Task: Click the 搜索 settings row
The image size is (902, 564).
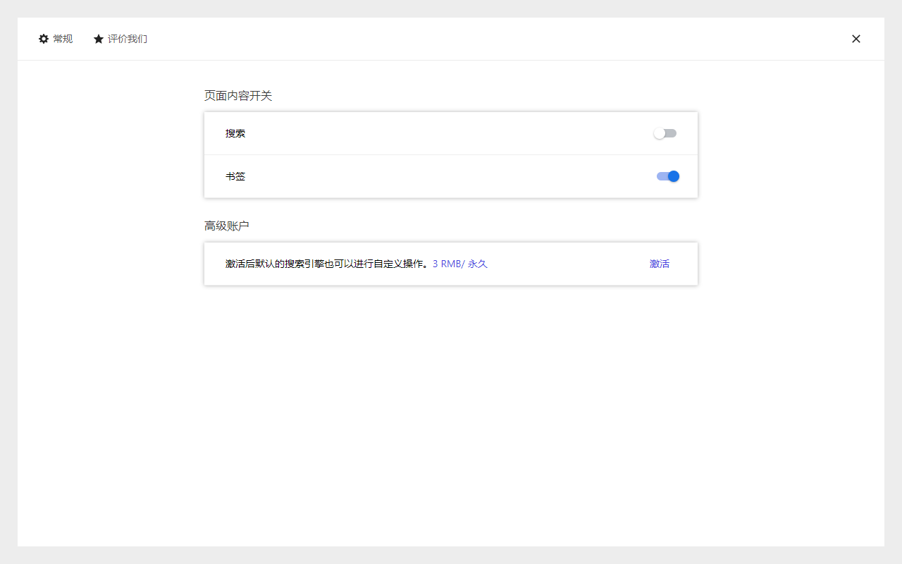Action: 451,133
